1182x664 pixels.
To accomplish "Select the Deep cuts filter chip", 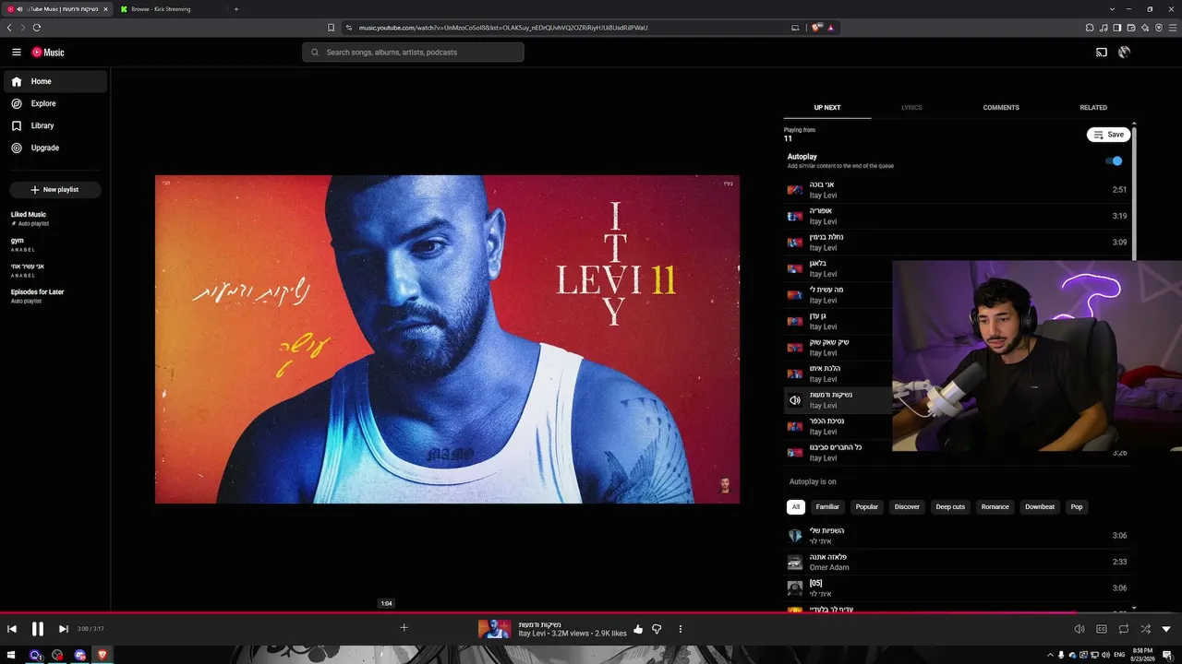I will 950,506.
